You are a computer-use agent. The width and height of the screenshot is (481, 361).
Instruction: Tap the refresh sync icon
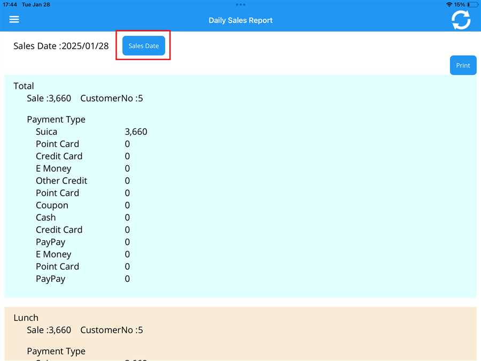tap(461, 20)
